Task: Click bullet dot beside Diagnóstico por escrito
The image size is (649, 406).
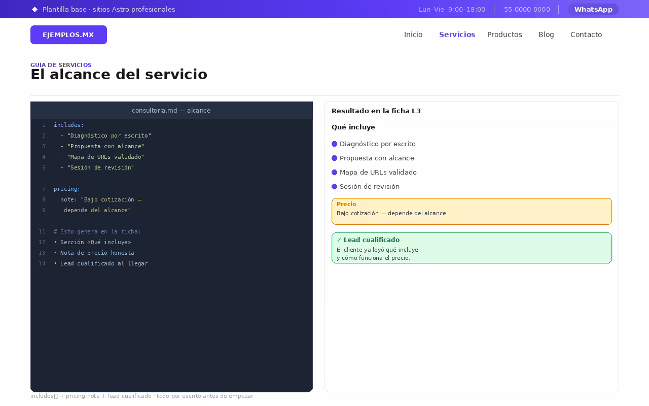Action: (335, 144)
